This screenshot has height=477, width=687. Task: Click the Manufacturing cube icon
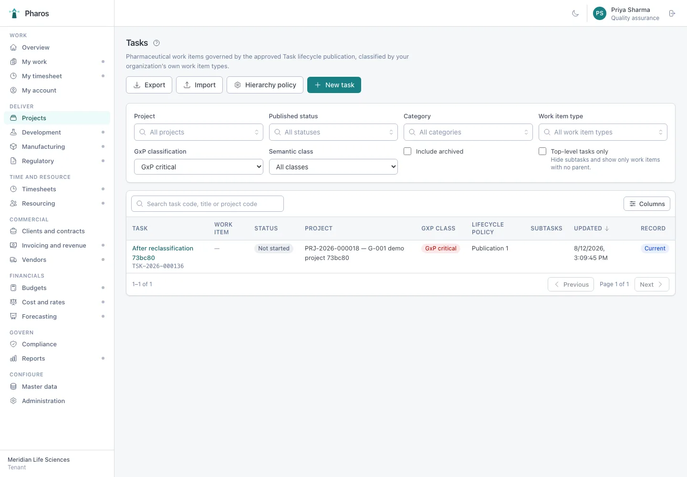click(x=13, y=147)
